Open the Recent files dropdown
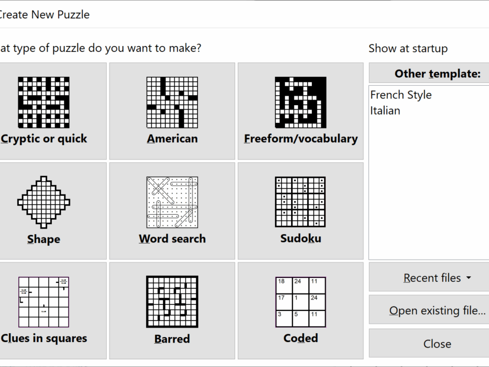This screenshot has width=489, height=367. (x=428, y=277)
